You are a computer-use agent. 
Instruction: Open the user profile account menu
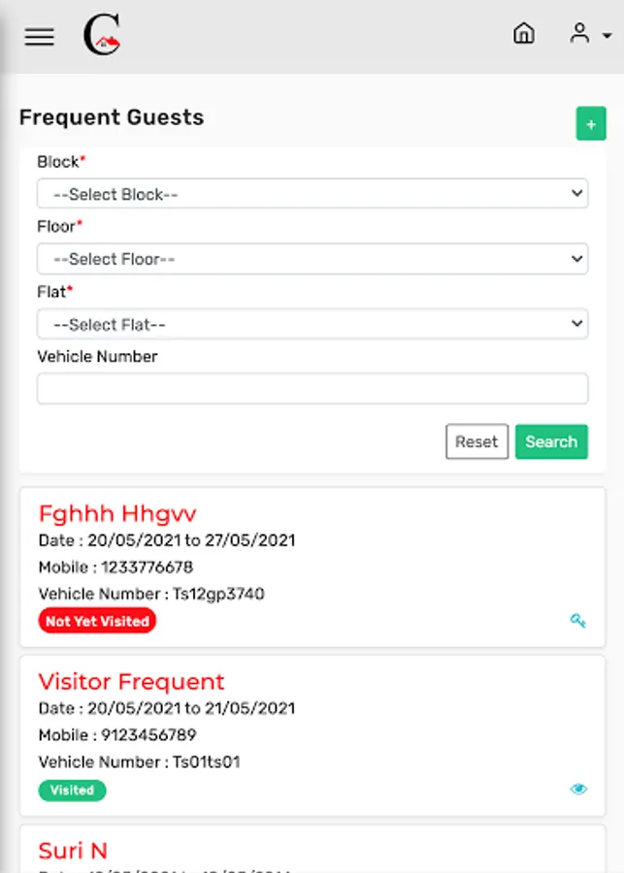click(x=589, y=35)
